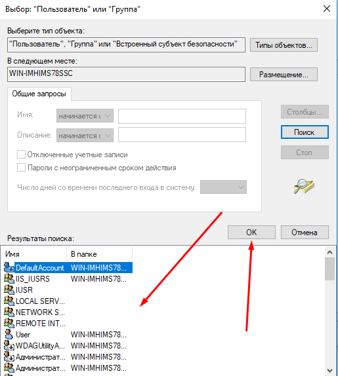This screenshot has height=376, width=338.
Task: Select the WDAGUtilityAccount icon
Action: tap(9, 345)
